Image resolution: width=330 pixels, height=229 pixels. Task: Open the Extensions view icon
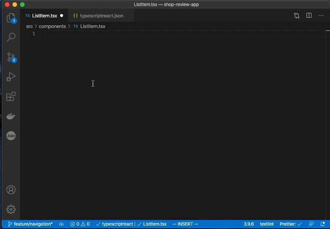[11, 96]
